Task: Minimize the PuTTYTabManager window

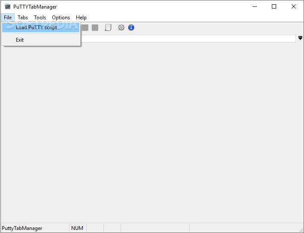Action: pos(255,6)
